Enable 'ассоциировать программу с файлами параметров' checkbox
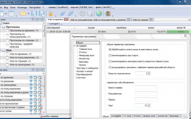 (x=110, y=67)
